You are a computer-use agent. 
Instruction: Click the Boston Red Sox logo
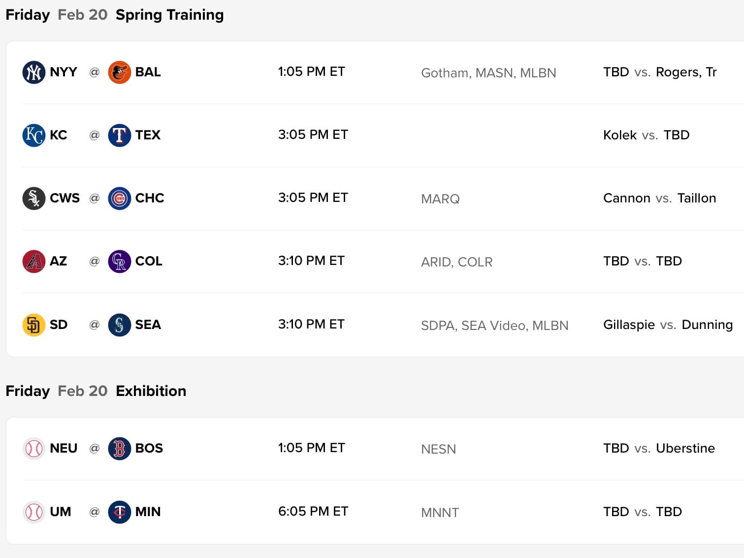119,449
